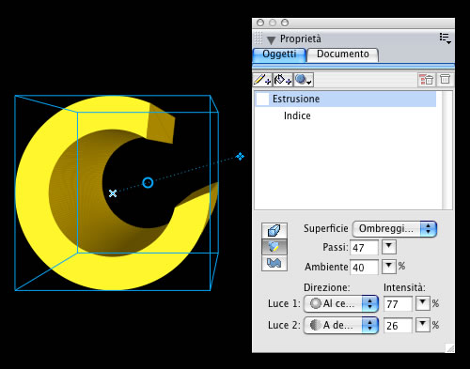Click the Luce 1 intensity field
Image resolution: width=470 pixels, height=369 pixels.
click(398, 304)
